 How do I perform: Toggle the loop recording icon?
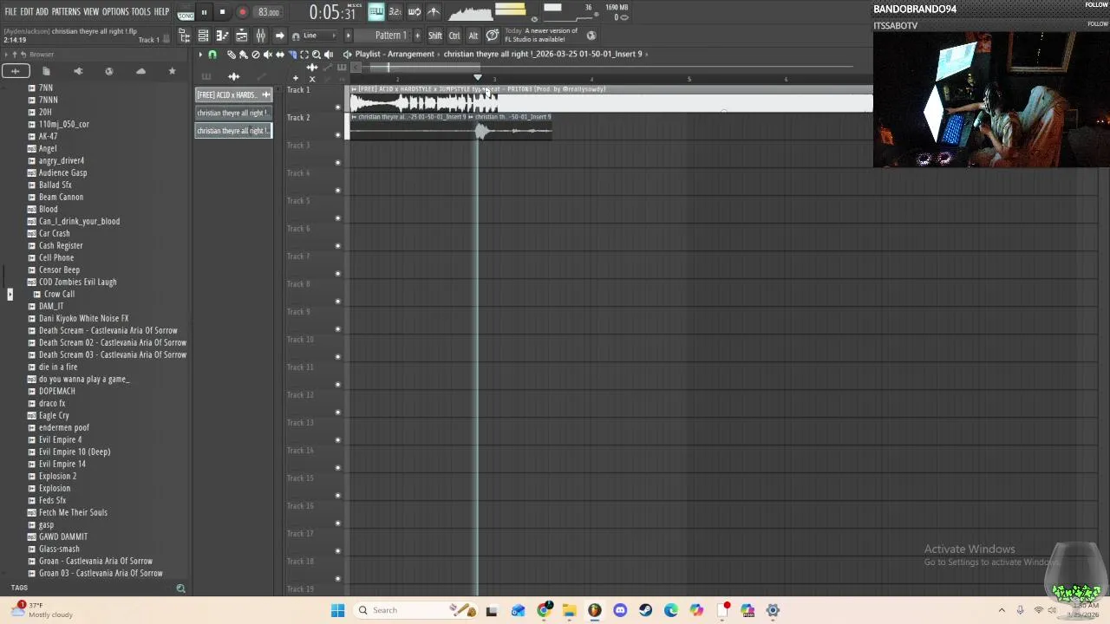pyautogui.click(x=415, y=12)
